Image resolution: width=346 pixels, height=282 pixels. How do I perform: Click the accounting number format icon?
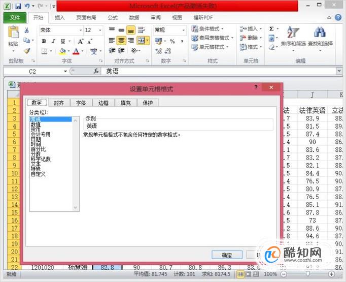[x=158, y=41]
